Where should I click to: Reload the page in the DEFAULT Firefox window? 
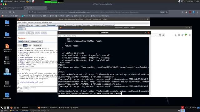(10, 12)
